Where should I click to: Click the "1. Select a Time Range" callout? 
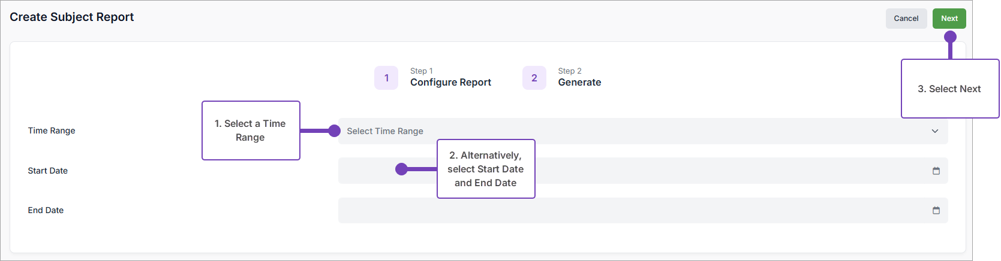[250, 130]
